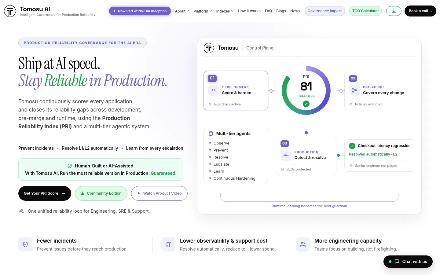The height and width of the screenshot is (275, 440).
Task: Click the download icon button in navbar
Action: point(394,11)
